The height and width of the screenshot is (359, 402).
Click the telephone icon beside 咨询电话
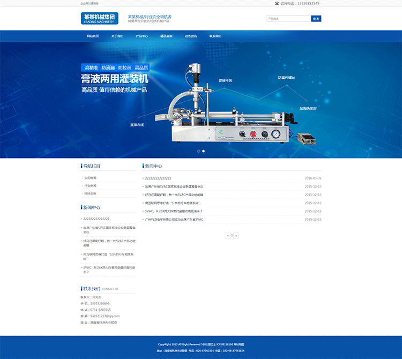277,3
